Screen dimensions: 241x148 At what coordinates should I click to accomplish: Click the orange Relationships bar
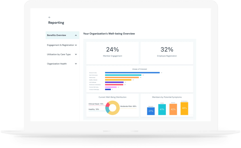[x=122, y=77]
